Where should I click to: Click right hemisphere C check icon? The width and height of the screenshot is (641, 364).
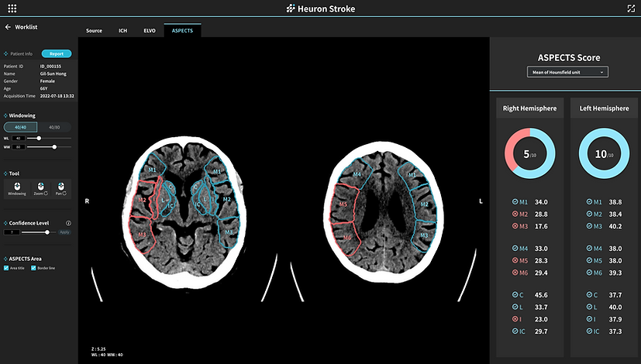pos(515,294)
